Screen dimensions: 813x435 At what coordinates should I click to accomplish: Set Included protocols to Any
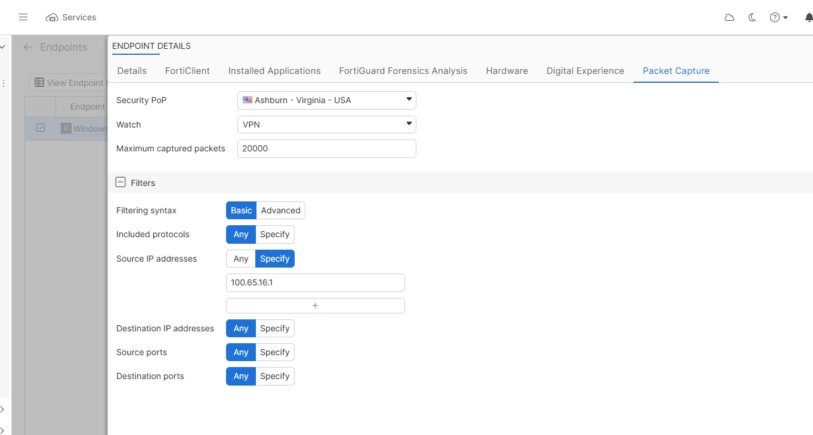pyautogui.click(x=241, y=234)
